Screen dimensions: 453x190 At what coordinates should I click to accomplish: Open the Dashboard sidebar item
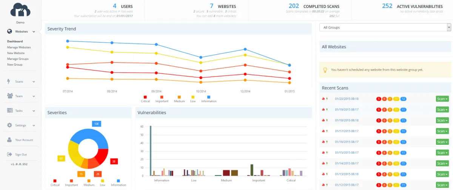15,41
